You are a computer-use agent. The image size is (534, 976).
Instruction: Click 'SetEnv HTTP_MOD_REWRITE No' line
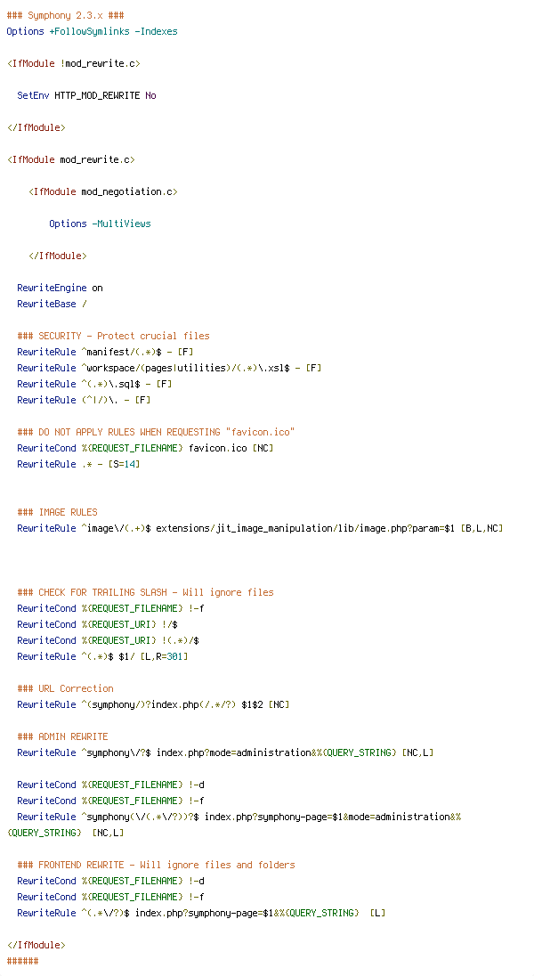coord(86,96)
